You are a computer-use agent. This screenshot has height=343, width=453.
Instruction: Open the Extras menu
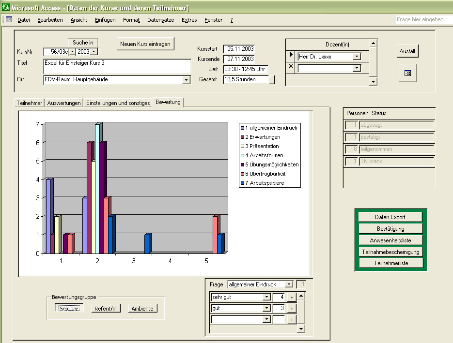click(x=189, y=20)
